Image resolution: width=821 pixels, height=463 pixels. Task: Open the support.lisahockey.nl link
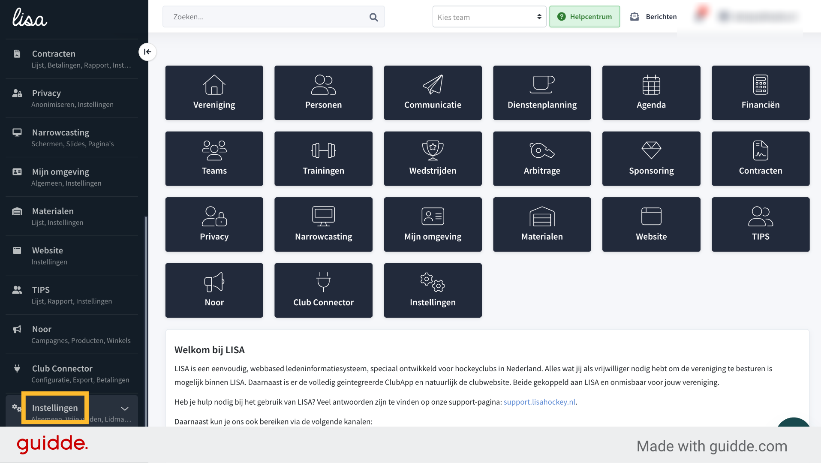click(539, 402)
